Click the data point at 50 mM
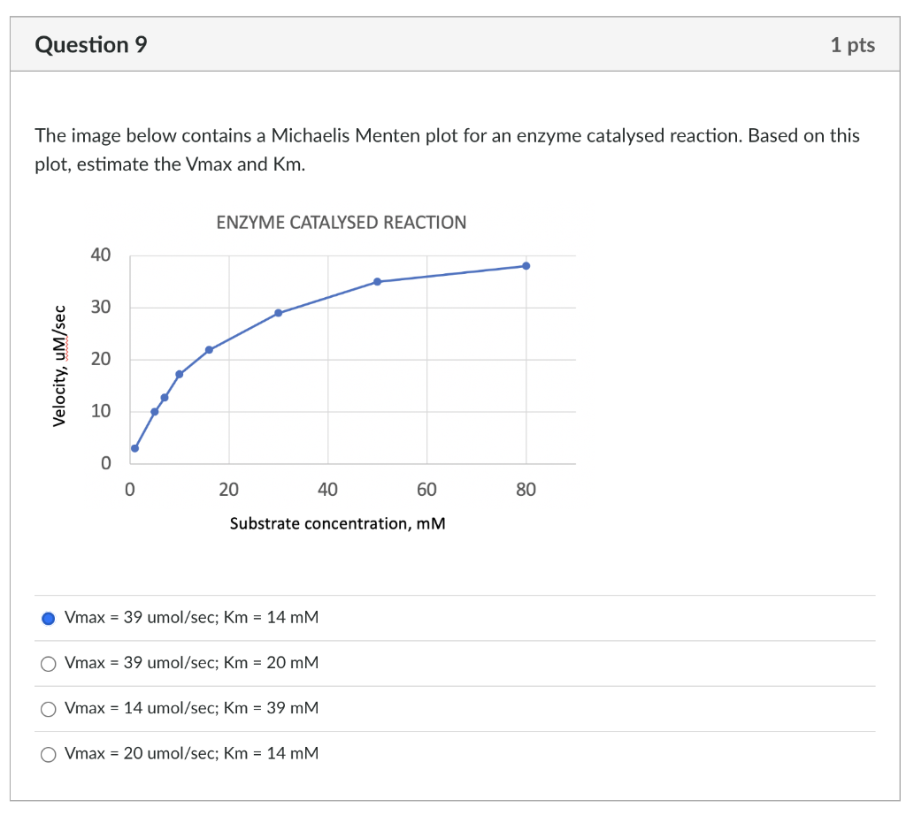Screen dimensions: 906x815 click(377, 281)
